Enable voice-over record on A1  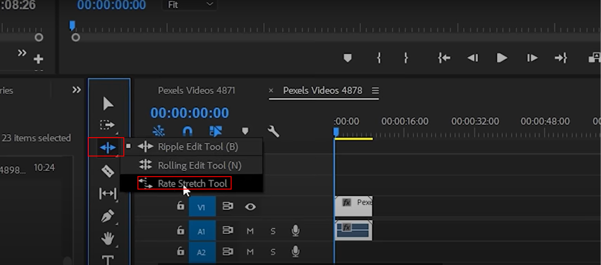[x=295, y=230]
